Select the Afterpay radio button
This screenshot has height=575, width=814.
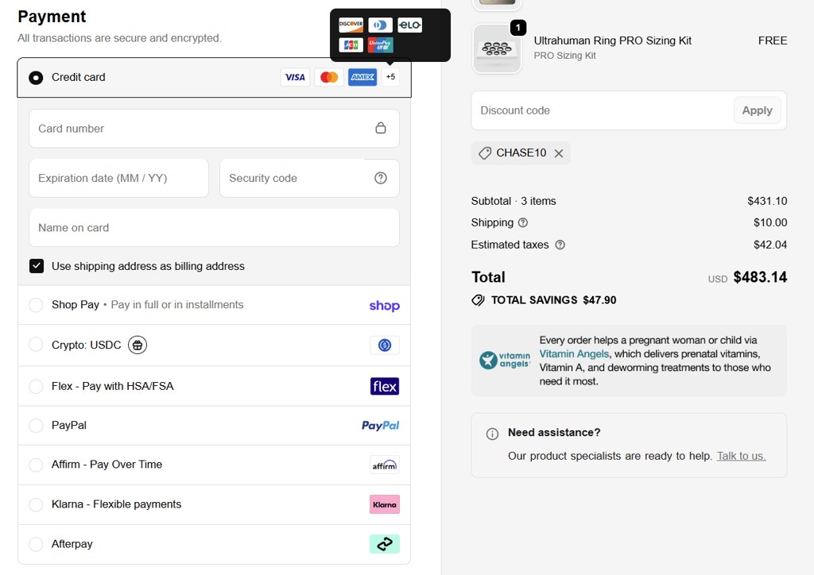(x=36, y=544)
